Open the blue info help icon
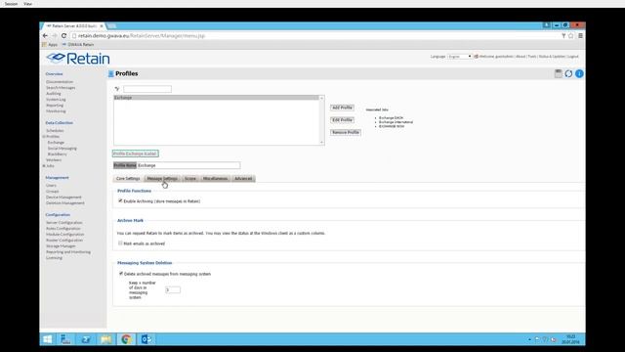The image size is (625, 352). coord(579,73)
